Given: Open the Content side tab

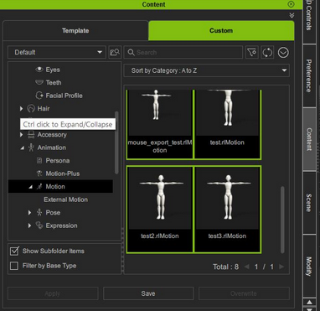Looking at the screenshot, I should (x=309, y=139).
